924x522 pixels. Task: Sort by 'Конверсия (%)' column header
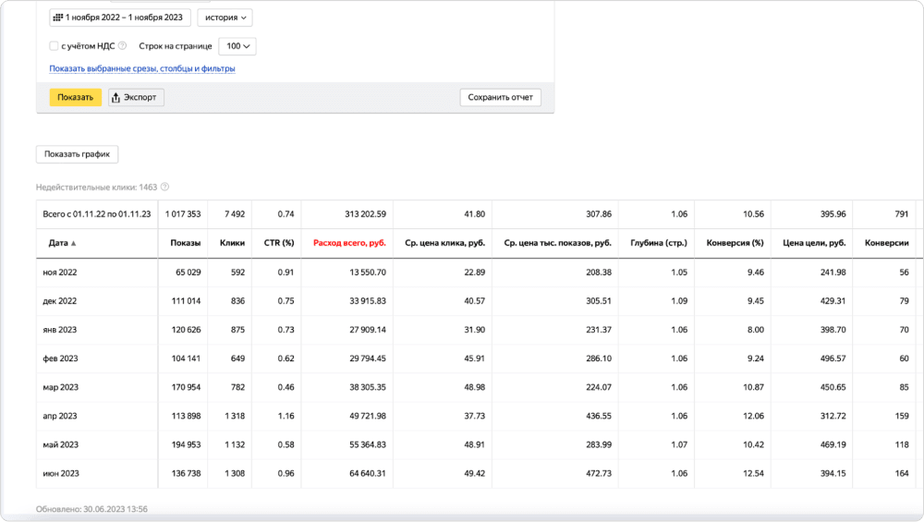(735, 243)
